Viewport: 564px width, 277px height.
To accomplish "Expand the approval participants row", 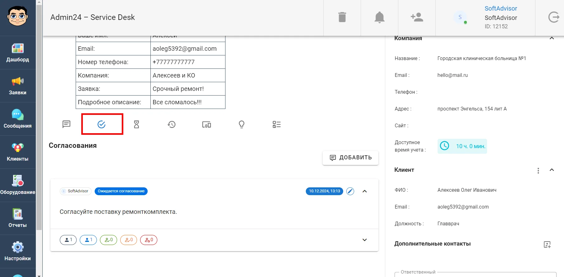I will (x=365, y=240).
